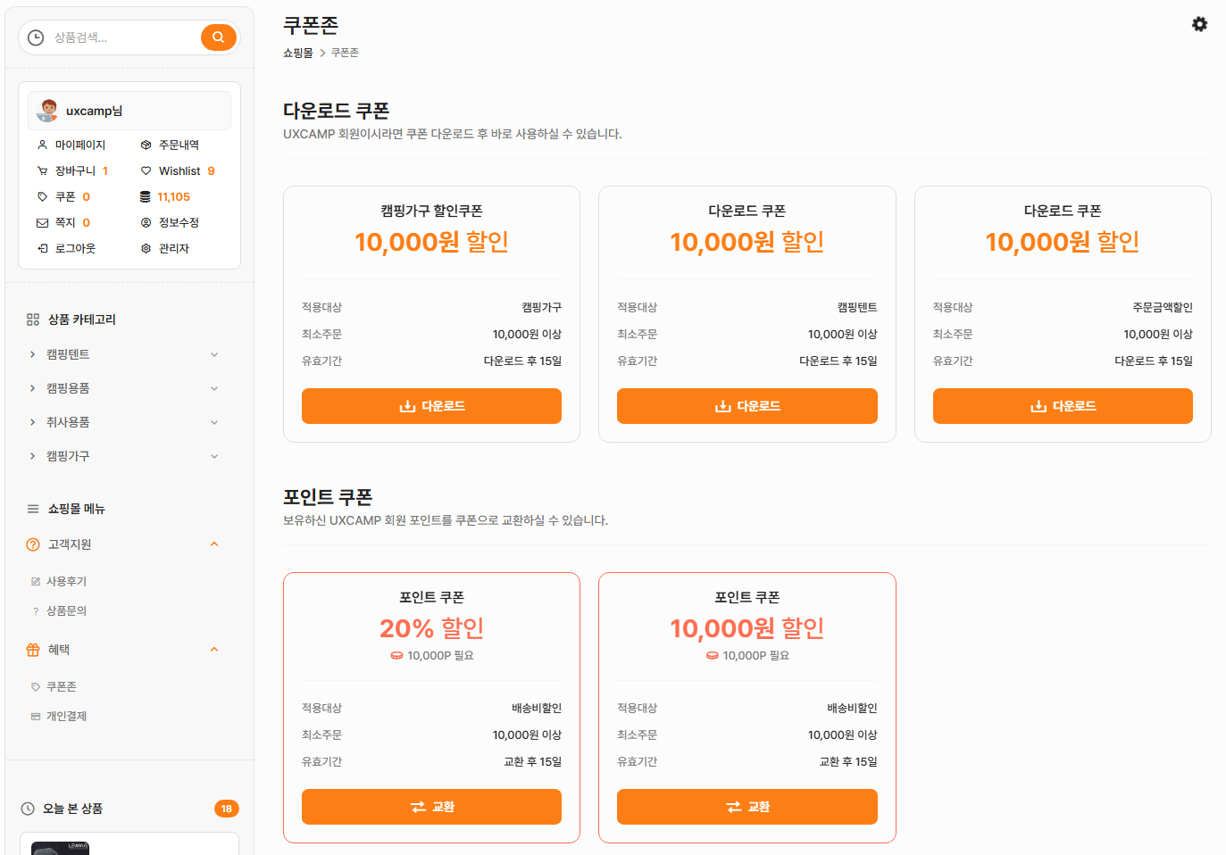
Task: Open the Wishlist heart link
Action: point(179,170)
